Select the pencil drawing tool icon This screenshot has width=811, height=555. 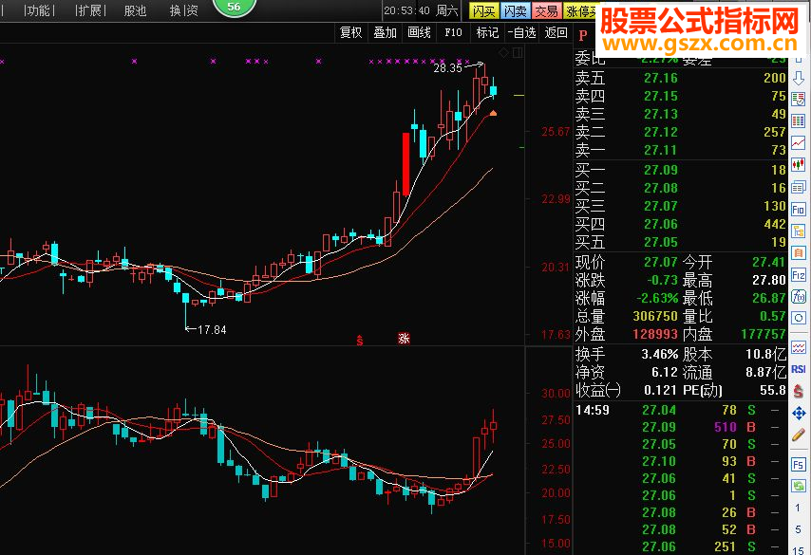(x=799, y=435)
